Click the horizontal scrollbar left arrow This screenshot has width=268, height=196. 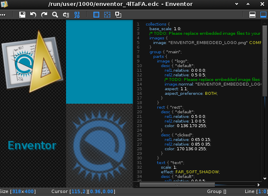[x=137, y=185]
